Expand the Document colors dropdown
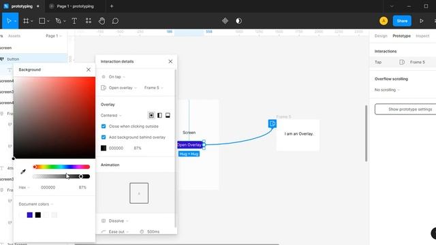Screen dimensions: 436x245 click(36, 204)
